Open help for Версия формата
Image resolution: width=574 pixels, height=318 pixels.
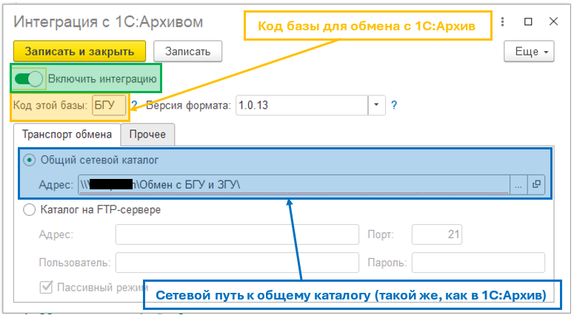394,105
